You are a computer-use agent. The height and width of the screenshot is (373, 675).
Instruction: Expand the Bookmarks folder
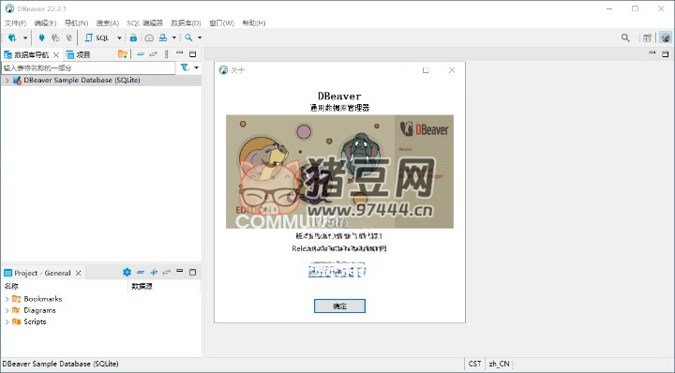point(7,299)
